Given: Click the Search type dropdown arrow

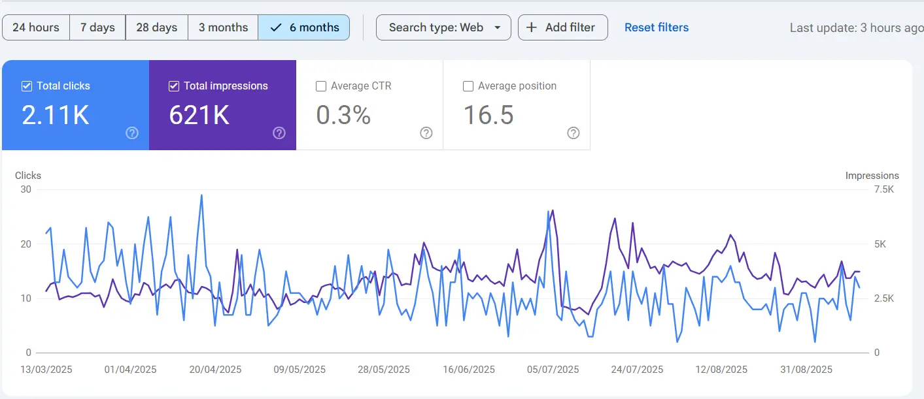Looking at the screenshot, I should point(498,27).
